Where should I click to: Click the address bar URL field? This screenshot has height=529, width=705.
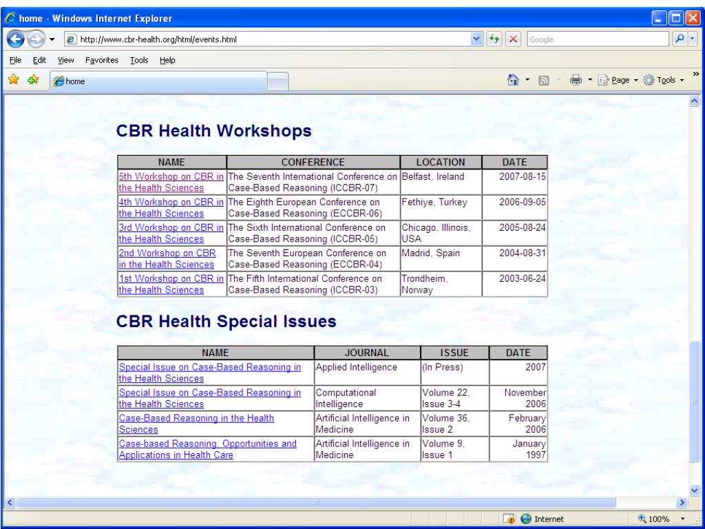[274, 39]
